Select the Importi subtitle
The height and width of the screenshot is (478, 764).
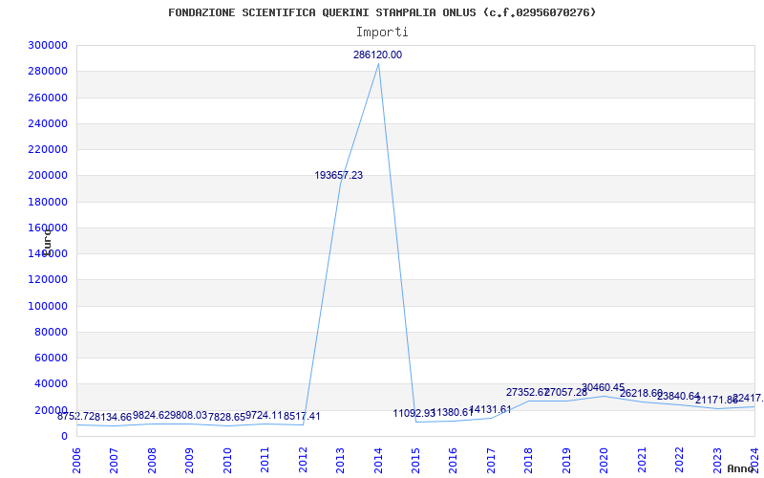point(382,33)
